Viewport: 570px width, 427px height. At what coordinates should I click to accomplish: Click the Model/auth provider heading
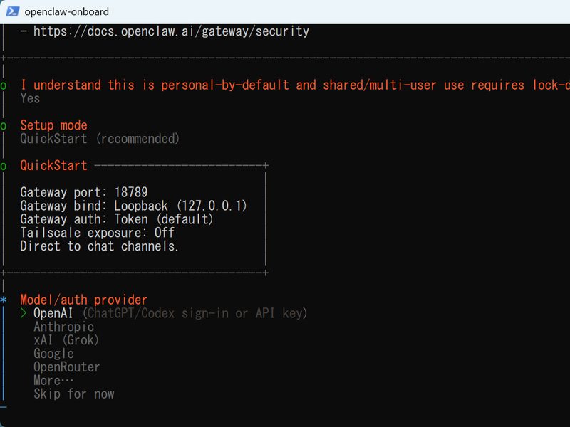point(83,300)
